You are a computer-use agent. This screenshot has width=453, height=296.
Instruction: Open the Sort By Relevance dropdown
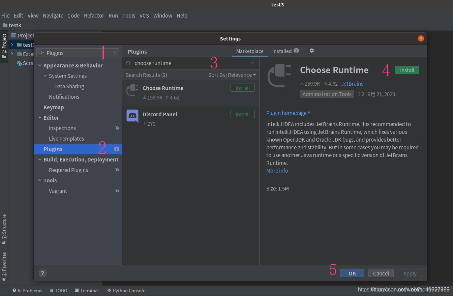pos(232,75)
